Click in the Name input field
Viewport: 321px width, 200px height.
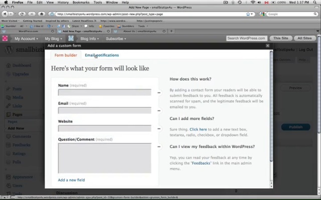tap(105, 92)
